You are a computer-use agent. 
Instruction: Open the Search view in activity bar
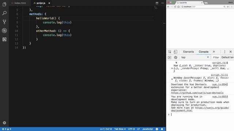point(4,13)
